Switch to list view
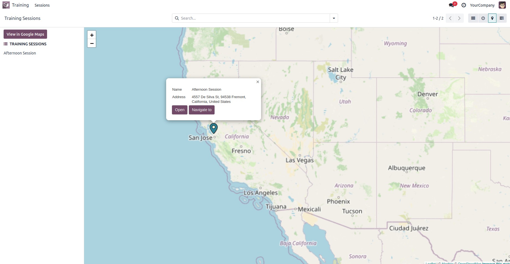 [x=473, y=18]
